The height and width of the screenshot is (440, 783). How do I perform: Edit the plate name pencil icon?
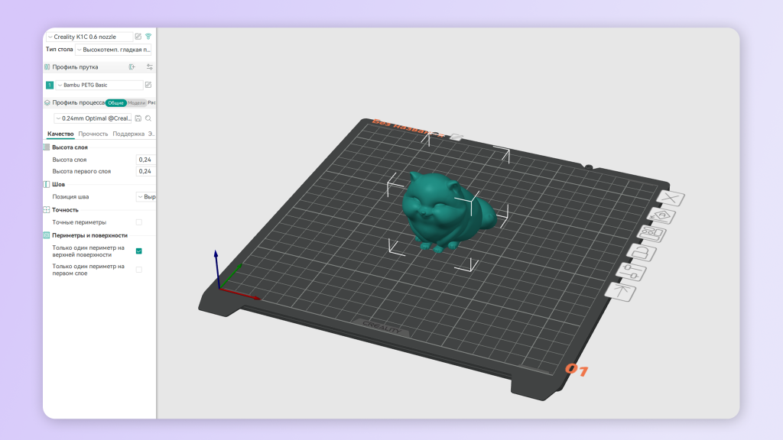coord(456,137)
